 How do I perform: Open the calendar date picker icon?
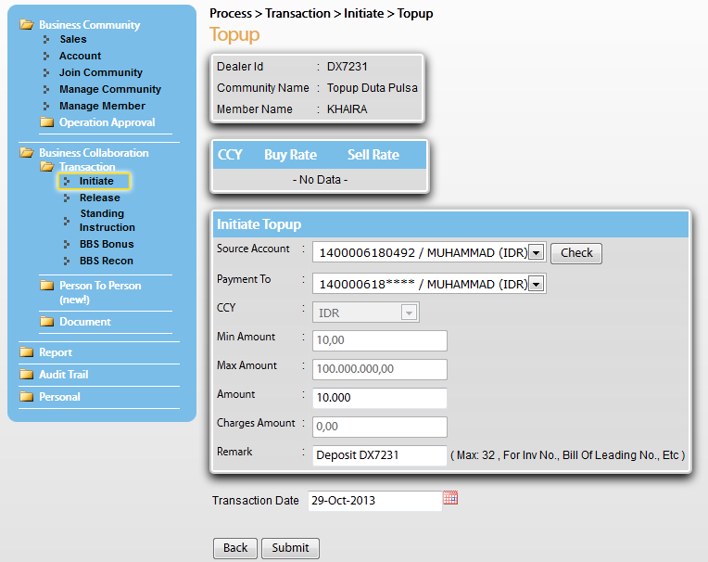tap(450, 498)
